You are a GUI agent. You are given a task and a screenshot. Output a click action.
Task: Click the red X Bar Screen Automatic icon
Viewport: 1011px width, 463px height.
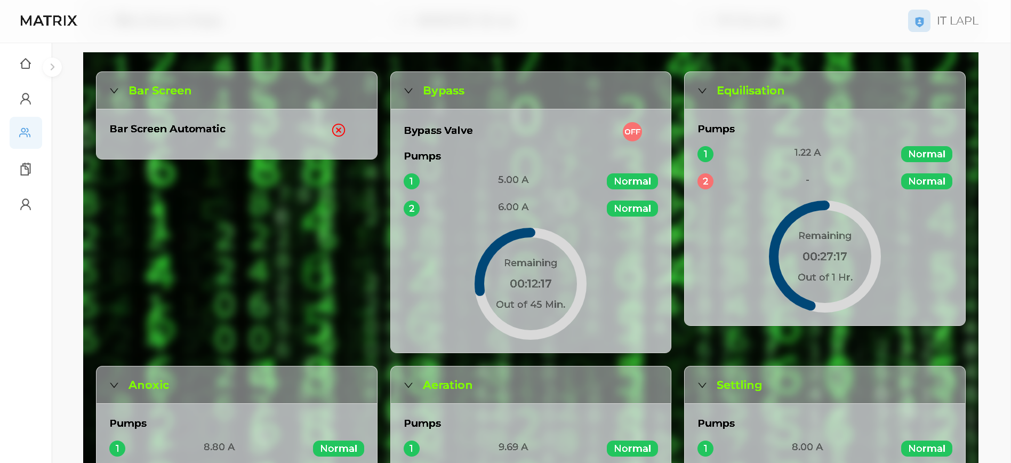[339, 130]
